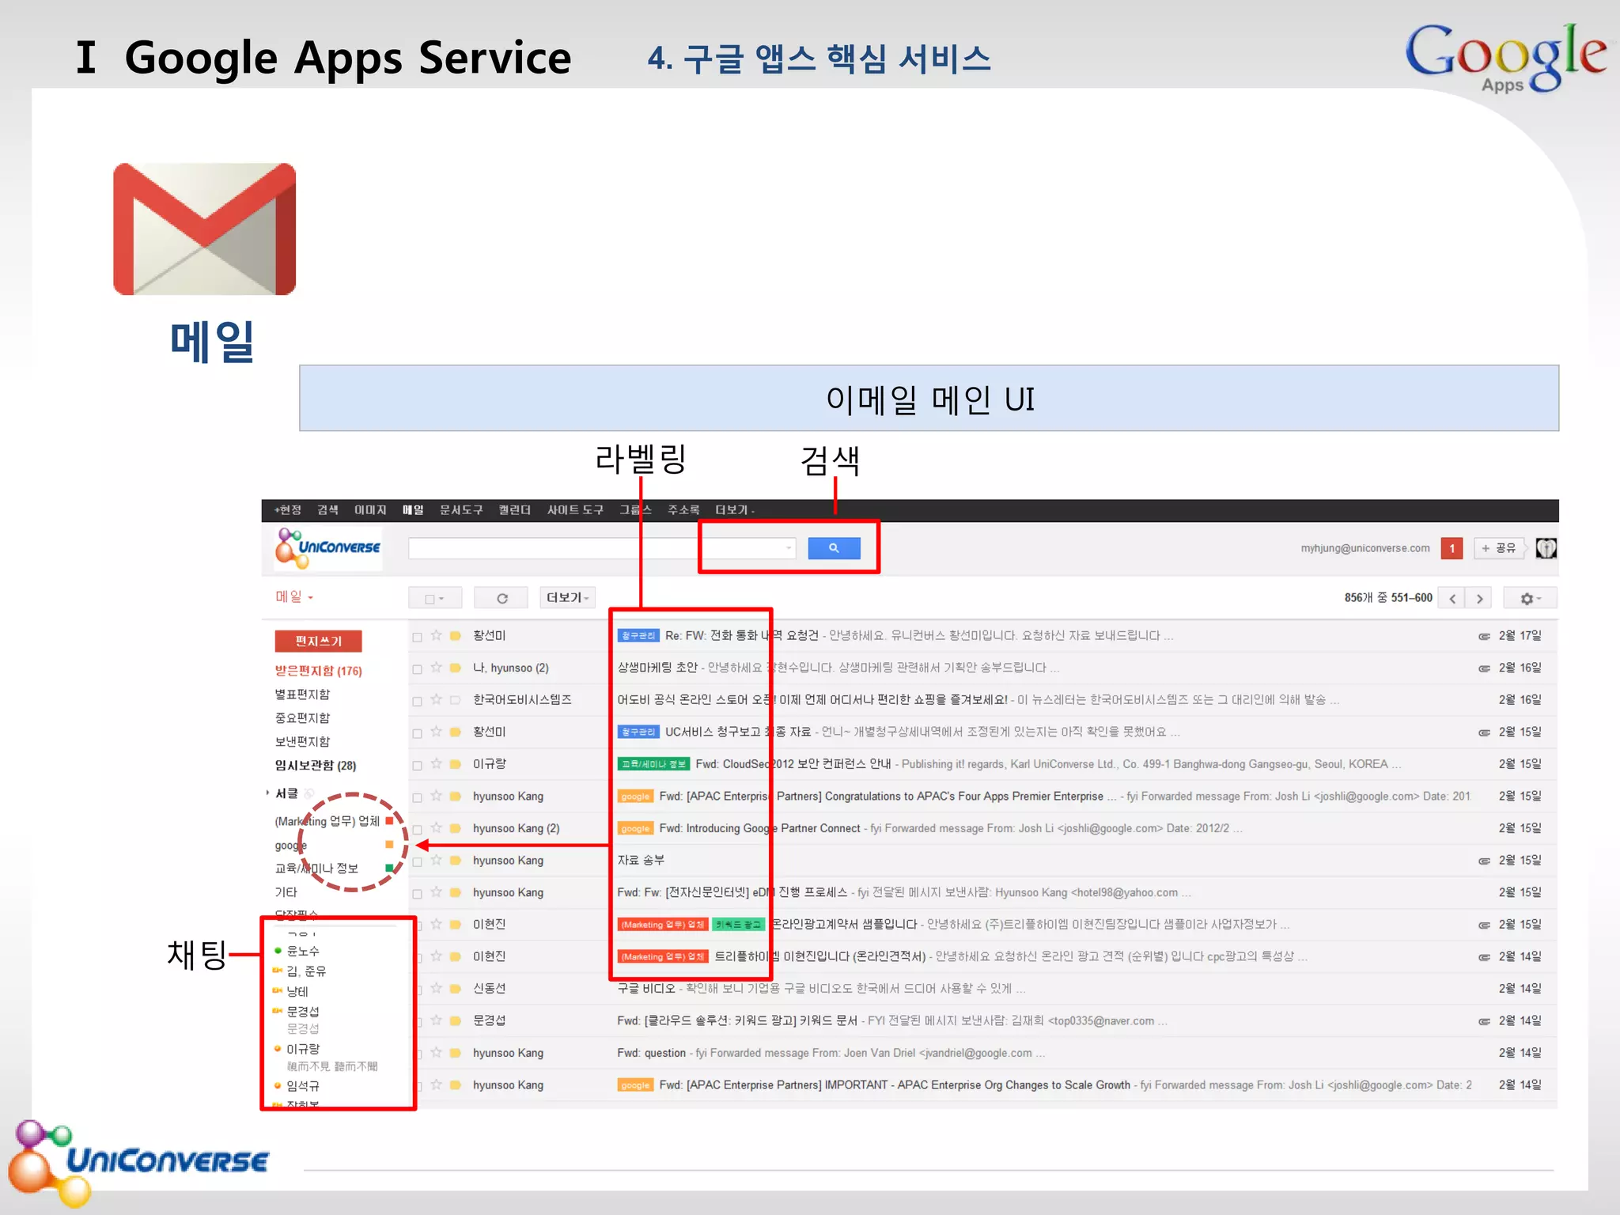Click green color swatch of 교육/세미나 정보 label
The height and width of the screenshot is (1215, 1620).
coord(389,868)
